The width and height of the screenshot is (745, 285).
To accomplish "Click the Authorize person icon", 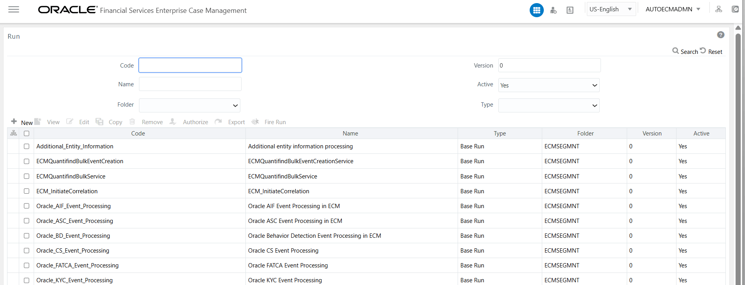I will click(x=173, y=121).
